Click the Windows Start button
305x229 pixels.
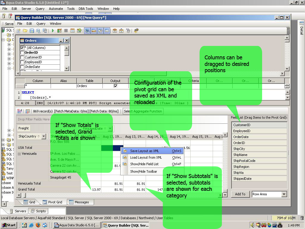coord(9,225)
